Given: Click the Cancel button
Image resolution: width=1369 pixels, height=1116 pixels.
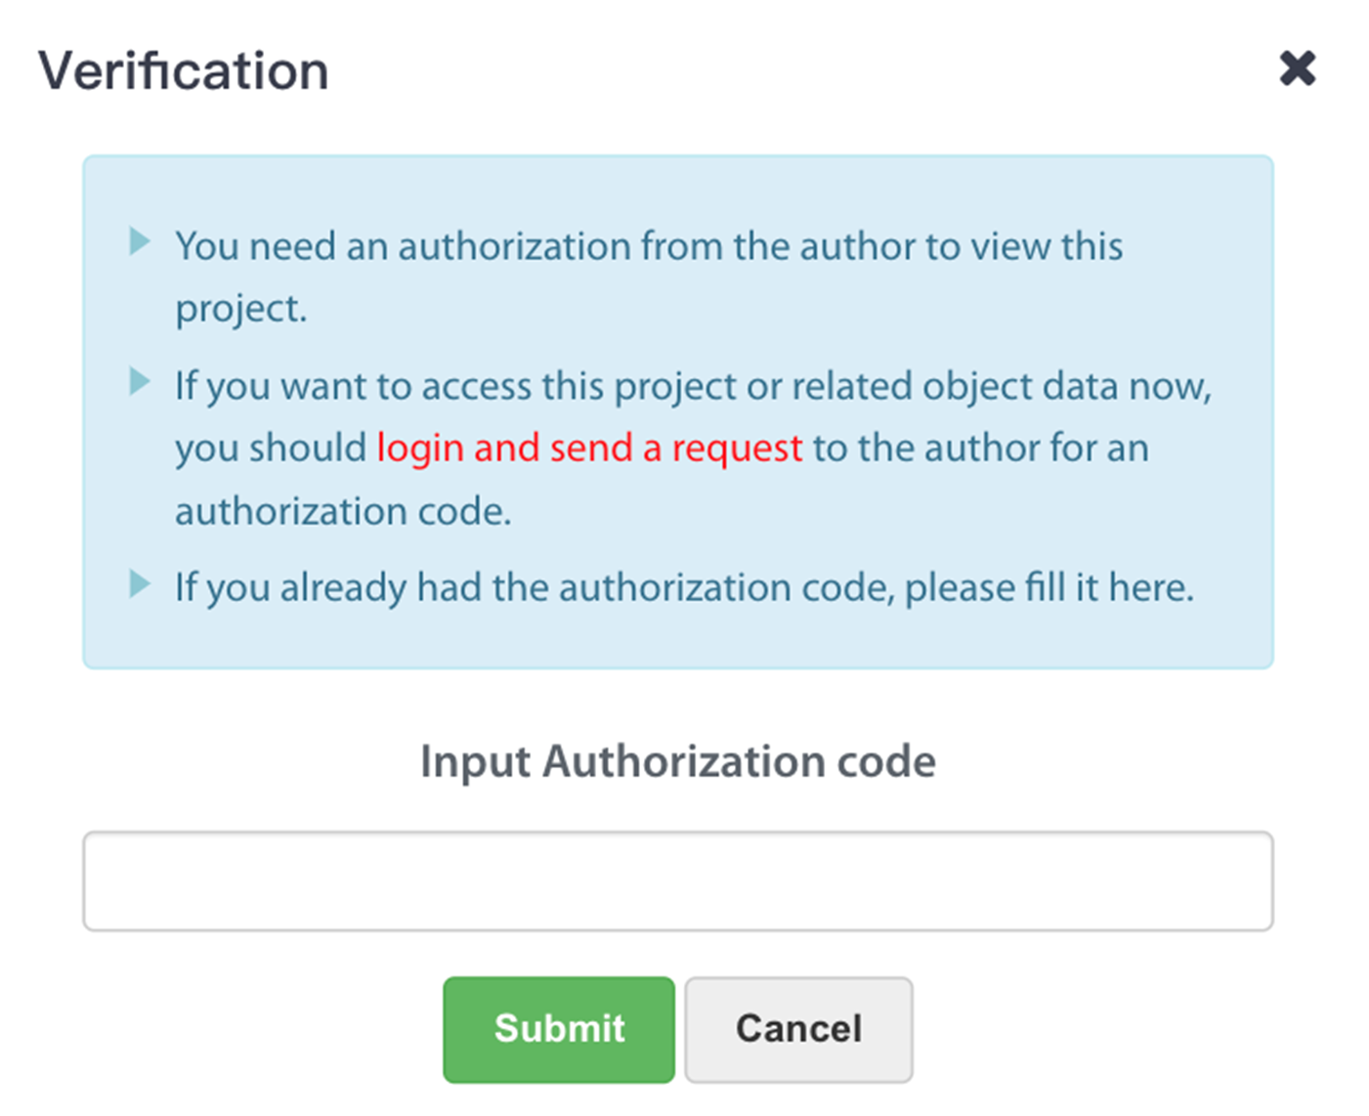Looking at the screenshot, I should [798, 1029].
